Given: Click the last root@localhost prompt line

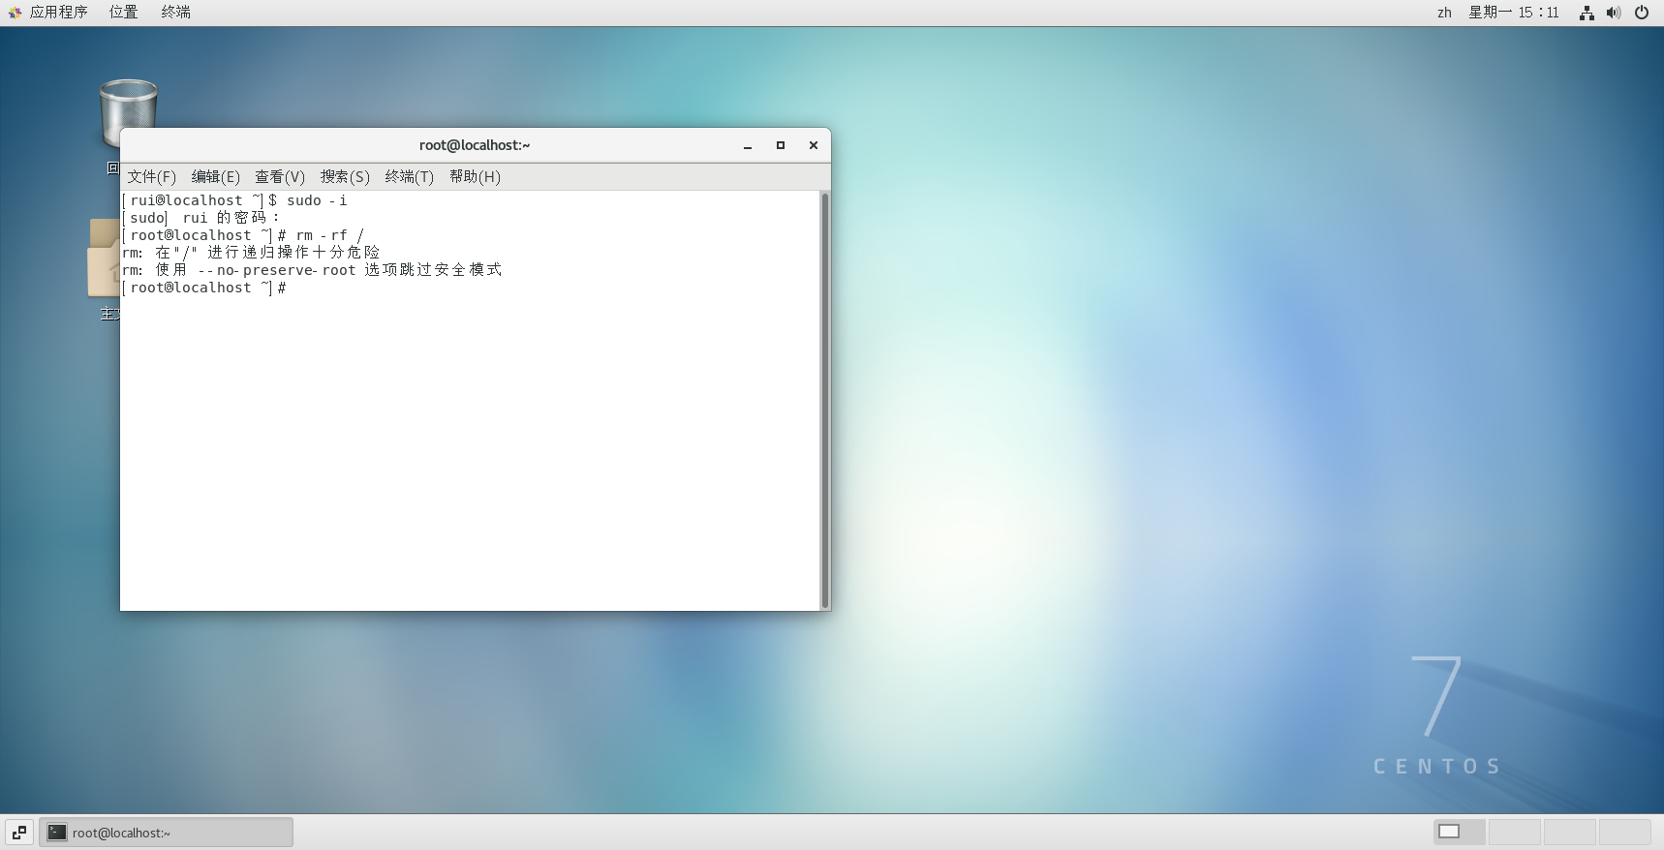Looking at the screenshot, I should point(204,288).
